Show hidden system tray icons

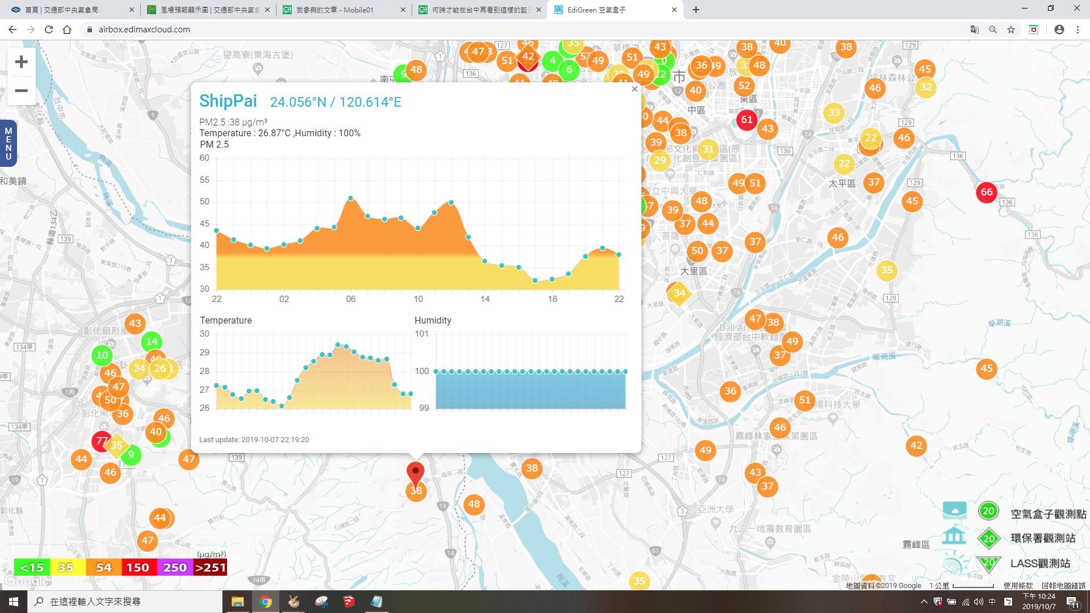924,602
